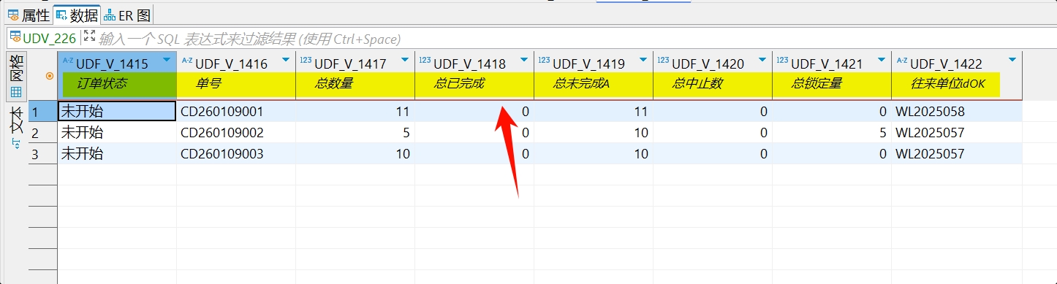Open the ER 图 tab
This screenshot has width=1057, height=284.
(127, 15)
